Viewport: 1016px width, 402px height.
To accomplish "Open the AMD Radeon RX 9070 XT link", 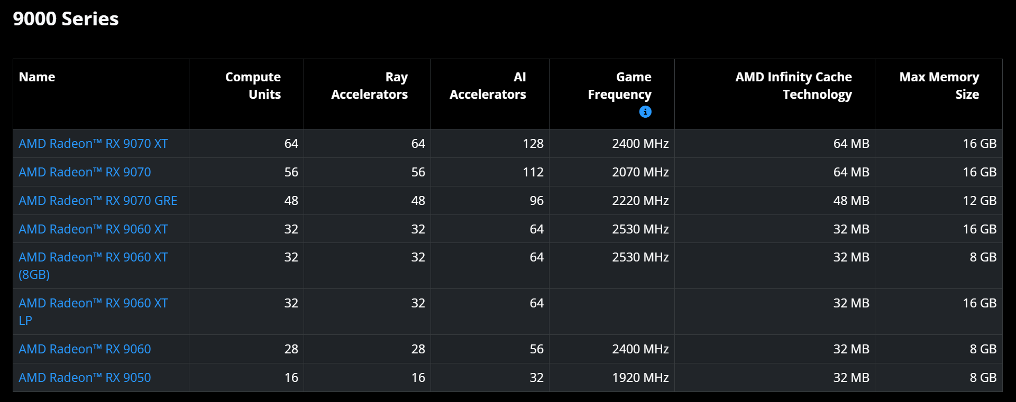I will [93, 144].
